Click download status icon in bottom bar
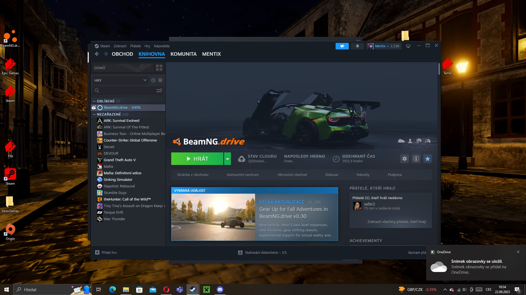Image resolution: width=526 pixels, height=295 pixels. tap(240, 253)
